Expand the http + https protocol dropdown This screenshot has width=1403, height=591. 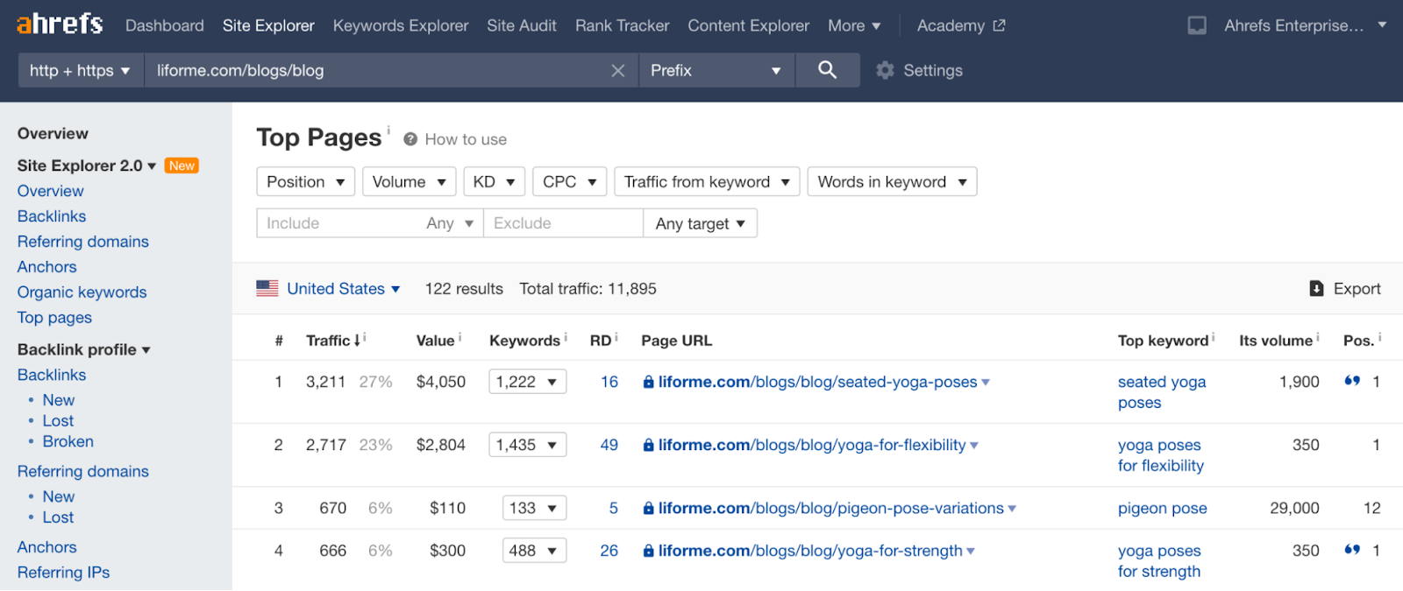(x=80, y=71)
